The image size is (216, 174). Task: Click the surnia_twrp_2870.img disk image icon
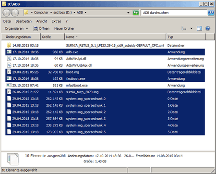[9, 92]
